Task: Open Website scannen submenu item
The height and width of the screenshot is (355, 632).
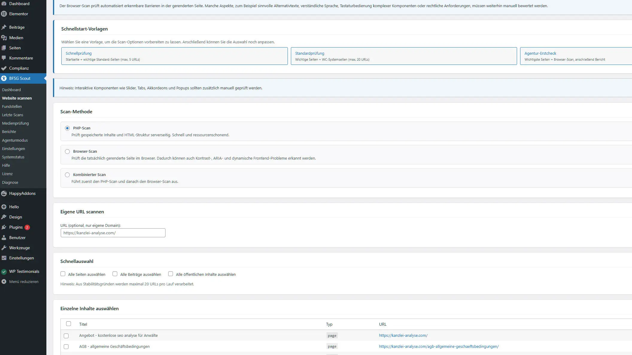Action: pyautogui.click(x=17, y=98)
